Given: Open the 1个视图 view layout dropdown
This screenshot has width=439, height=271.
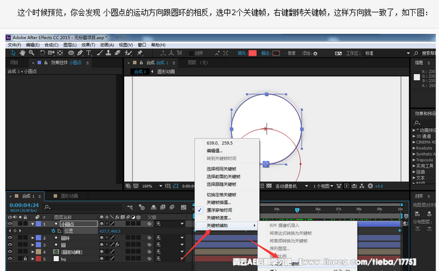Looking at the screenshot, I should (x=323, y=186).
